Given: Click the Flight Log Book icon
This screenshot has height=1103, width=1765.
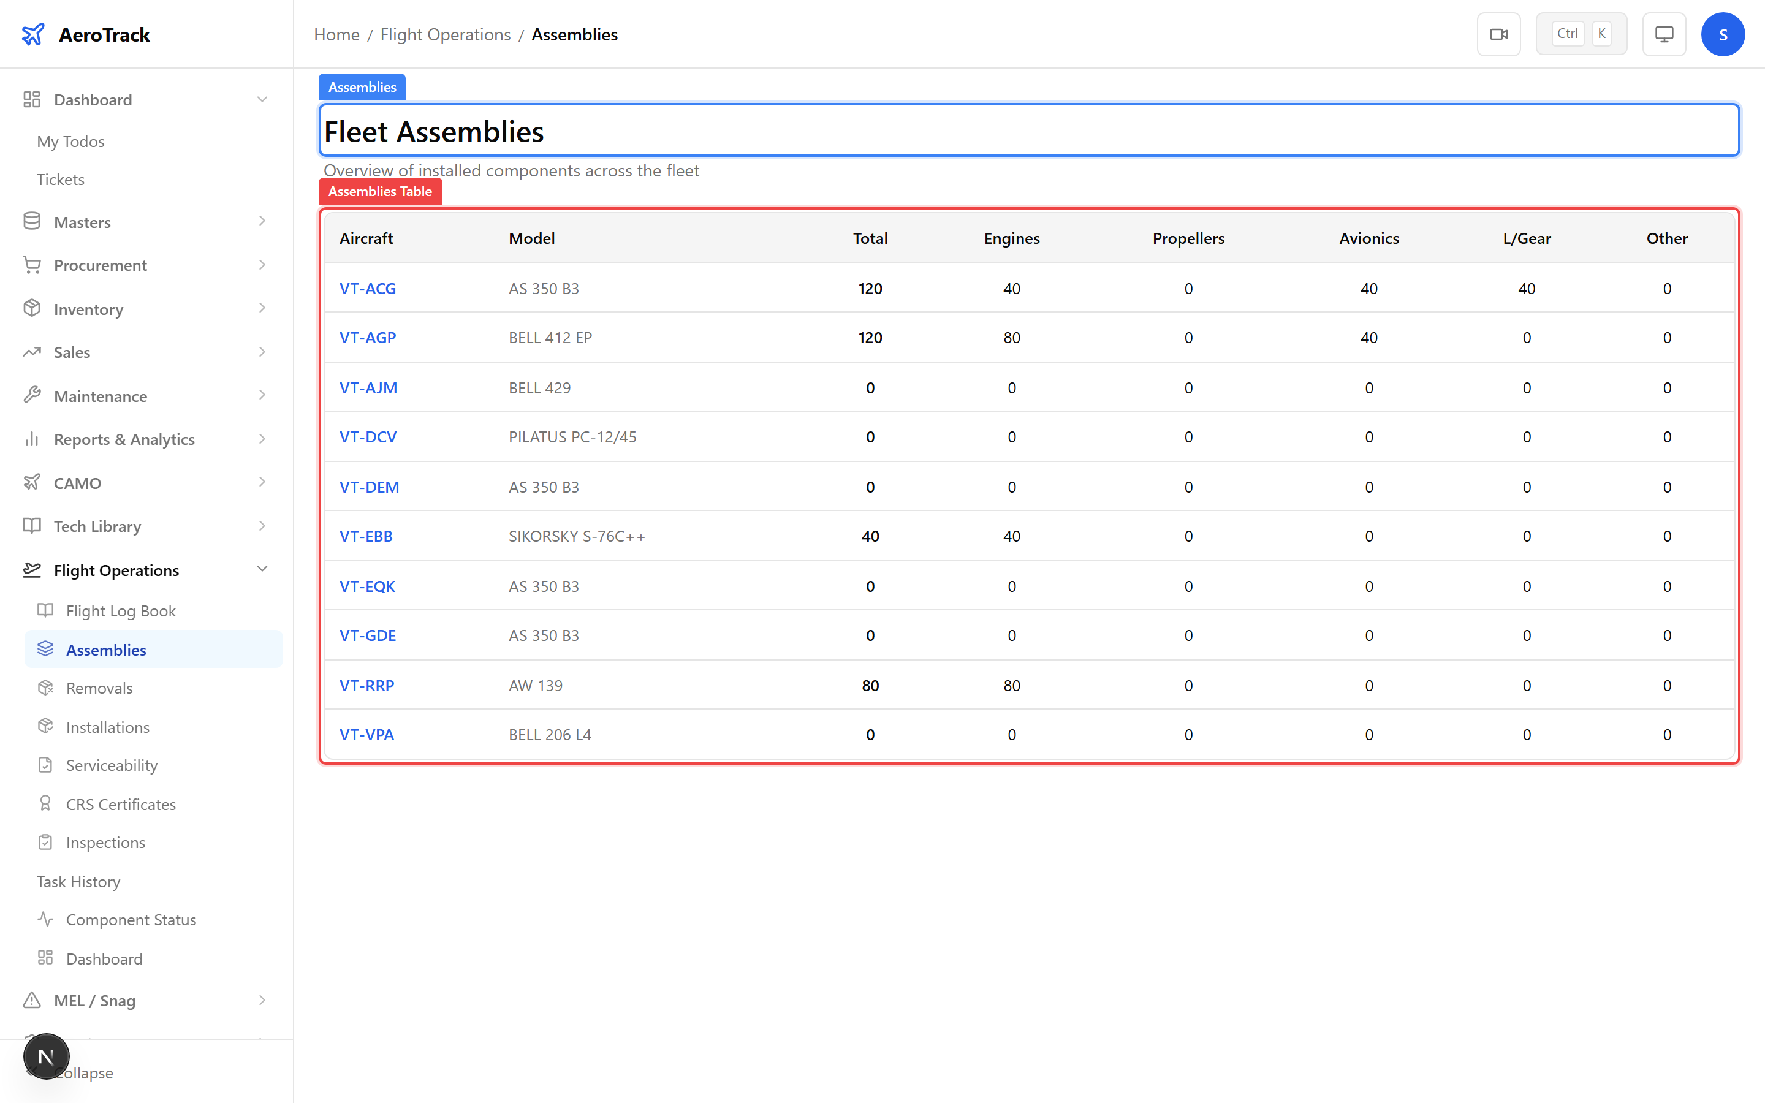Looking at the screenshot, I should point(45,610).
